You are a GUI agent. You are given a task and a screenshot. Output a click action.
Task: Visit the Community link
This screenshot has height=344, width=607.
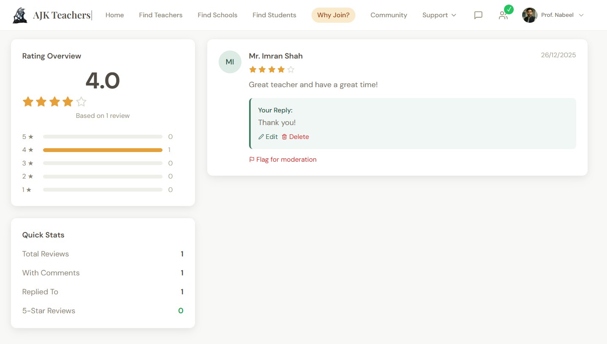[x=388, y=15]
